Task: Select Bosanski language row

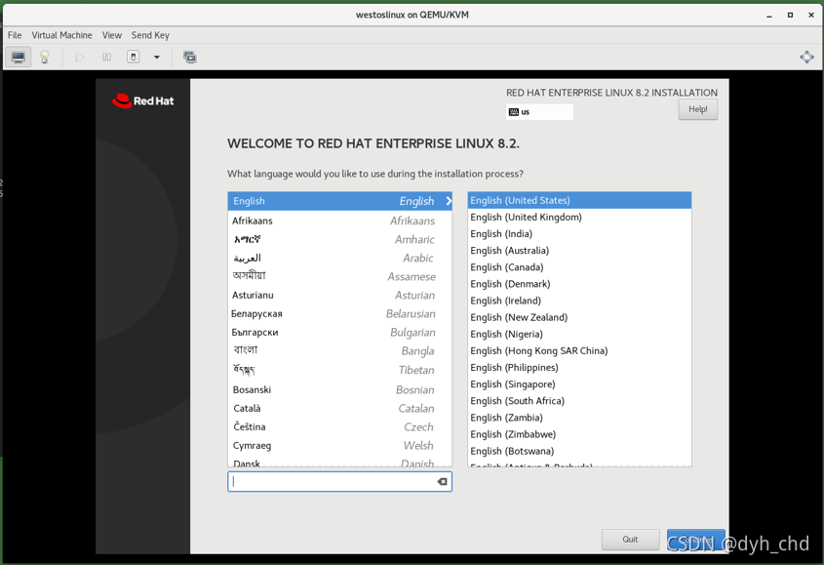Action: (x=340, y=389)
